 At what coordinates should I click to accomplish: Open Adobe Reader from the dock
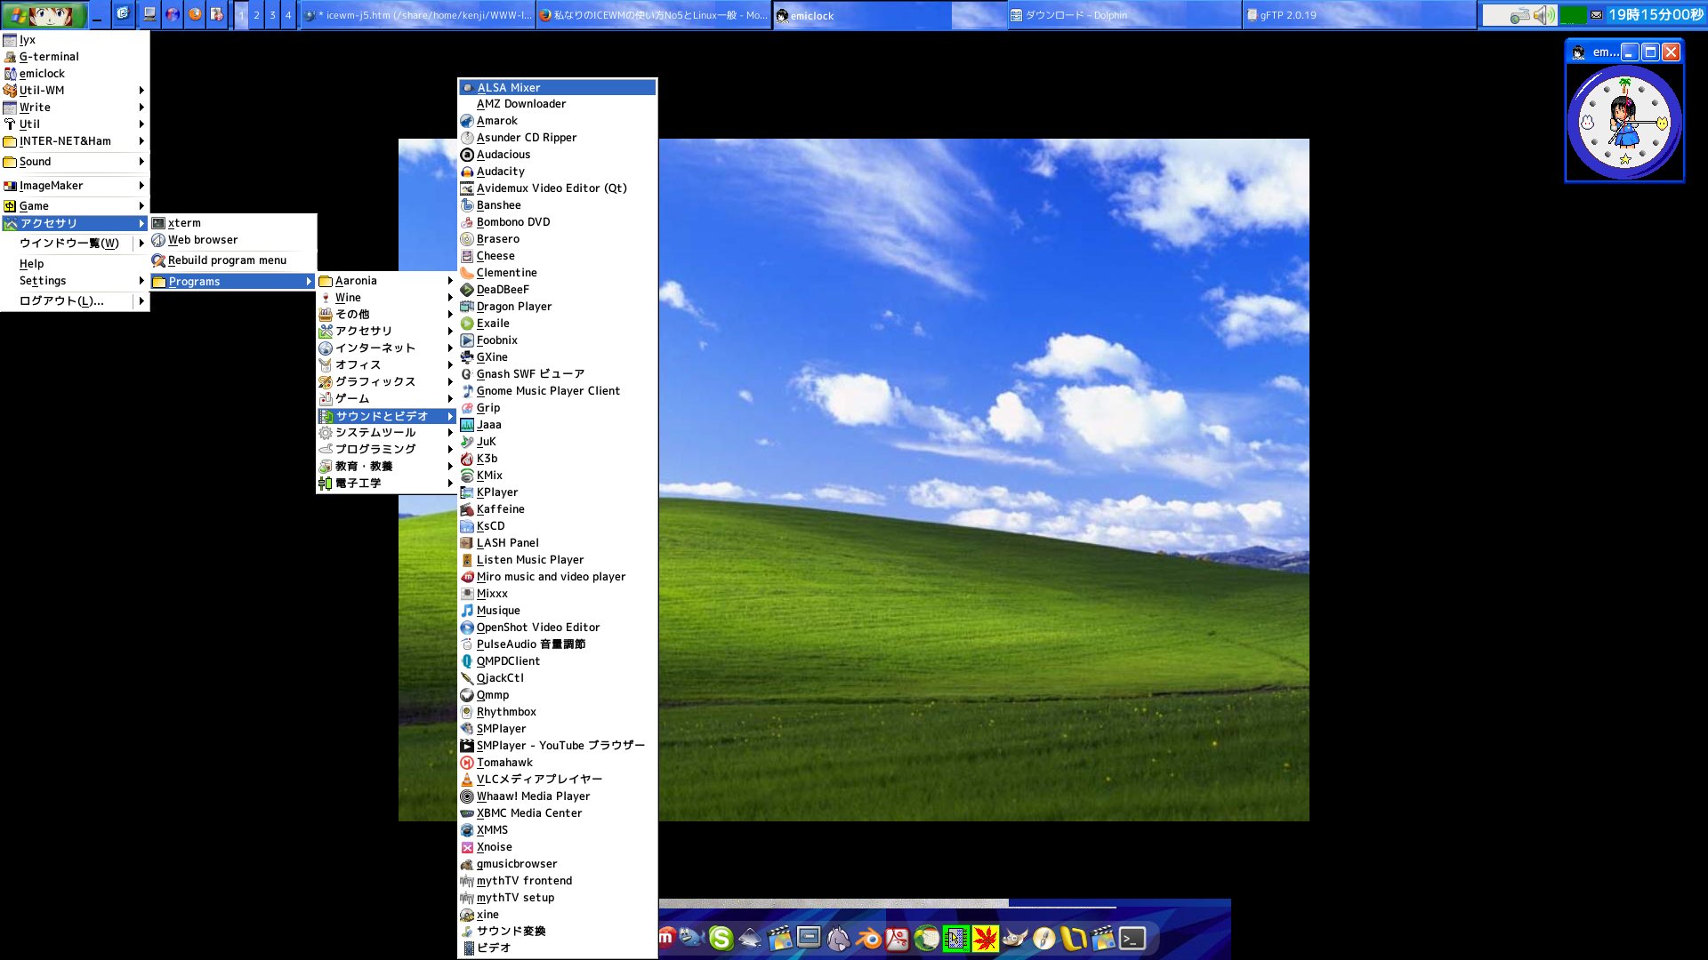(898, 936)
